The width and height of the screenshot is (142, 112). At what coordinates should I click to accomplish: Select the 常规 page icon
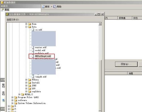[3, 10]
